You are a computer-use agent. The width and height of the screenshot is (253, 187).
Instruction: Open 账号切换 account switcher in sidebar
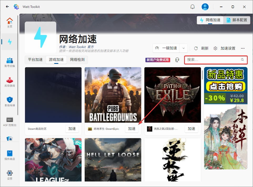10,62
